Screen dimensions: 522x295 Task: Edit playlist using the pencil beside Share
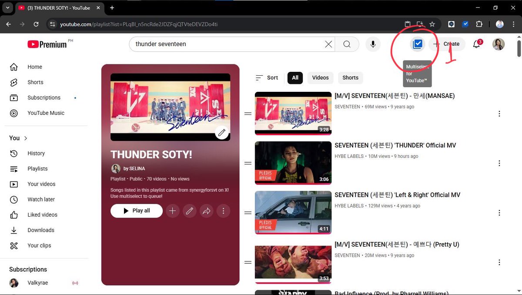(x=190, y=211)
